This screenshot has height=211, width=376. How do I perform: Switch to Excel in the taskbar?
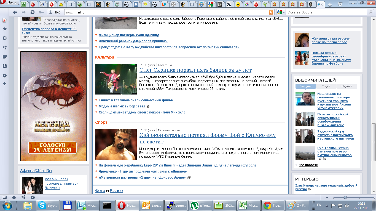(249, 205)
